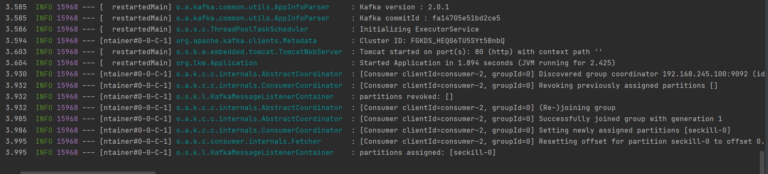Click the 'Successfully joined group' log message

(630, 119)
